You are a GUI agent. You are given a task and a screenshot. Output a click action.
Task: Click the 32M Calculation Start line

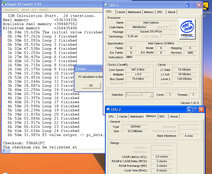point(52,16)
